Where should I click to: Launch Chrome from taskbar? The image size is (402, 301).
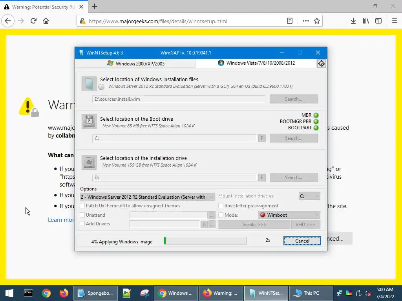(46, 293)
